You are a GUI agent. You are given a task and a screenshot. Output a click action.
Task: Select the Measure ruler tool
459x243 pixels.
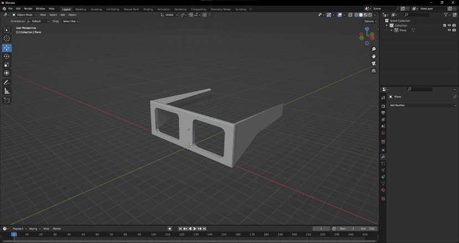7,91
